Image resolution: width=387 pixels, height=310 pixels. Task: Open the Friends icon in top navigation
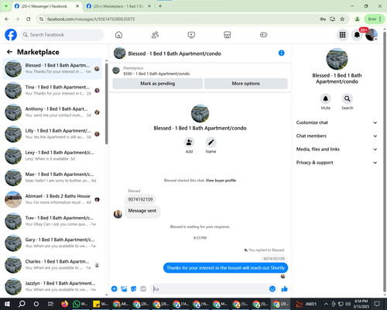click(155, 35)
